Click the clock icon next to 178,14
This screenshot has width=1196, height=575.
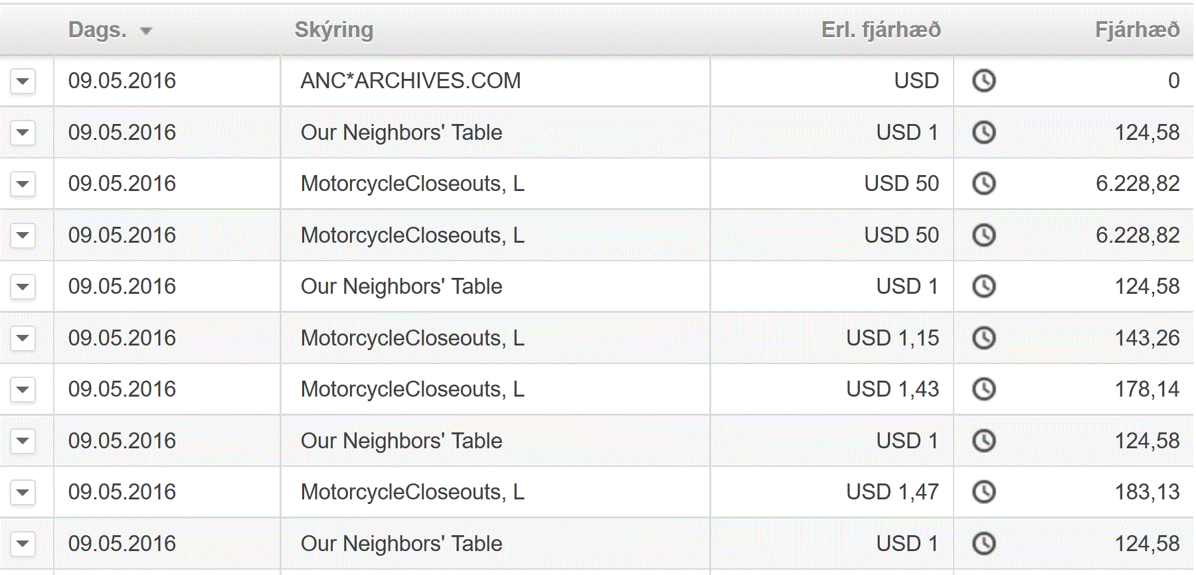983,389
